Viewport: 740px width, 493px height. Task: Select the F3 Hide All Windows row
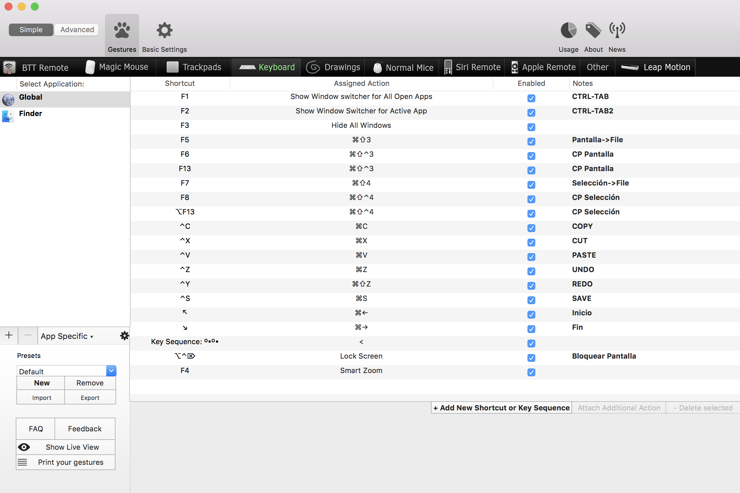pos(361,126)
